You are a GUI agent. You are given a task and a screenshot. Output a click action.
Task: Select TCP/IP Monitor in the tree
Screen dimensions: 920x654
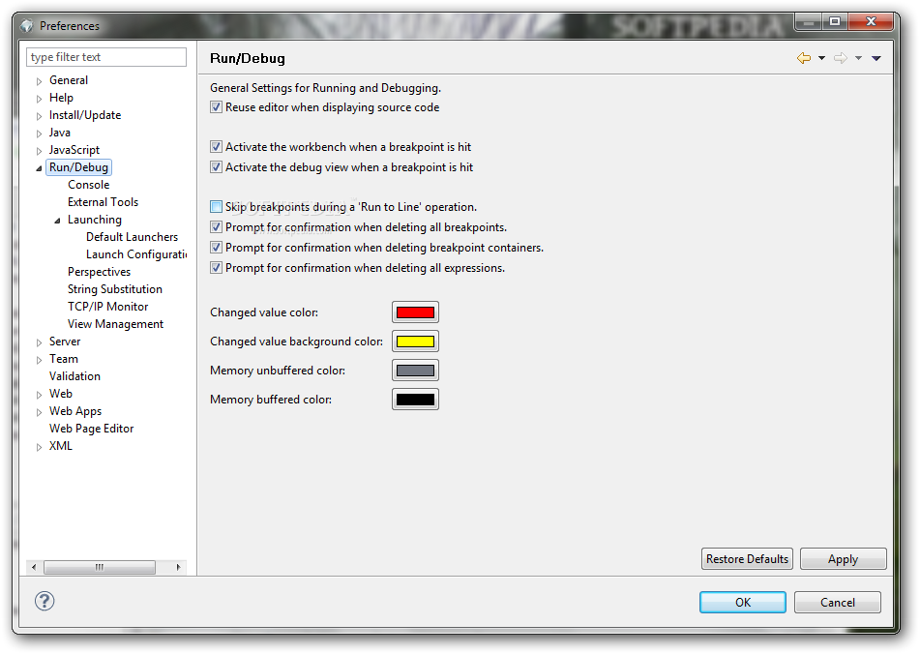[108, 307]
